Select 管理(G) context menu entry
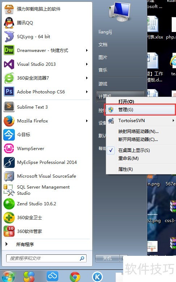This screenshot has height=282, width=176. pyautogui.click(x=141, y=109)
